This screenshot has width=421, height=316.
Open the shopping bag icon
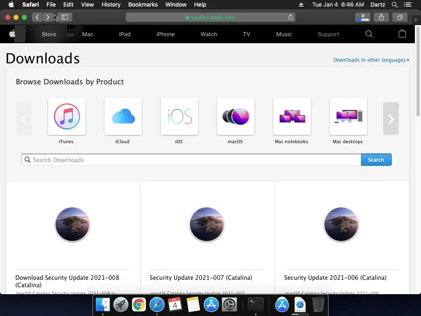pyautogui.click(x=402, y=34)
